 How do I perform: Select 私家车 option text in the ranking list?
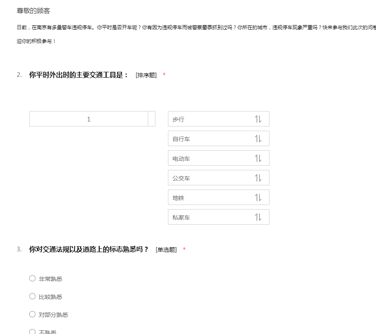click(x=181, y=218)
